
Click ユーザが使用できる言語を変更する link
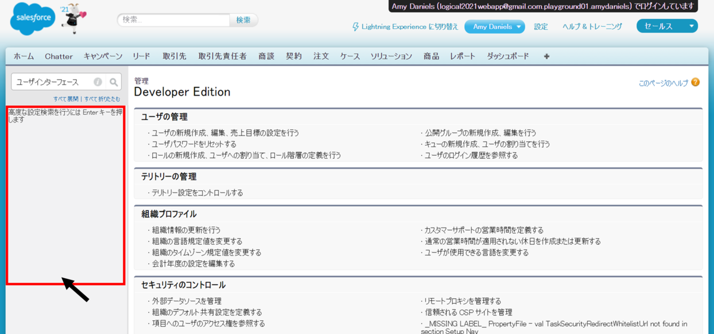coord(477,253)
